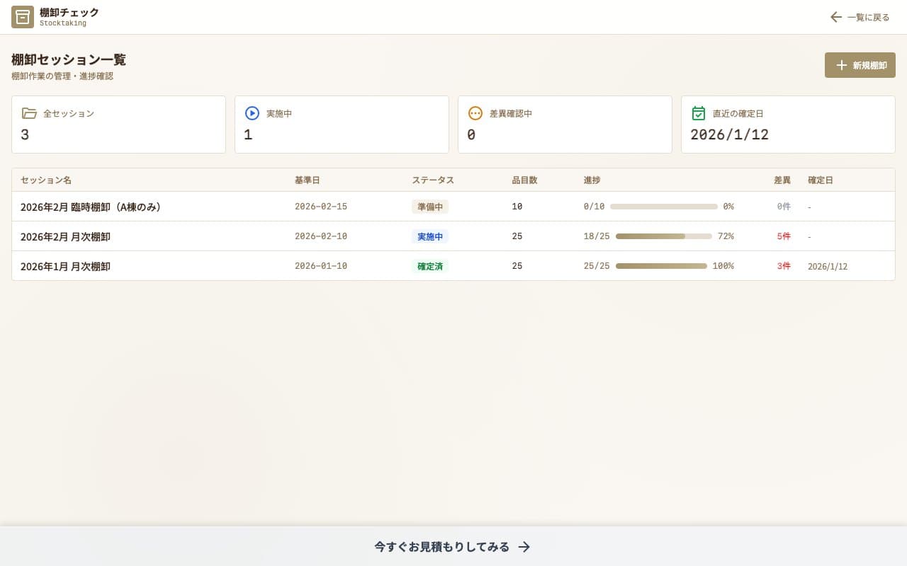
Task: Click the 棚卸チェック archive box logo icon
Action: 23,17
